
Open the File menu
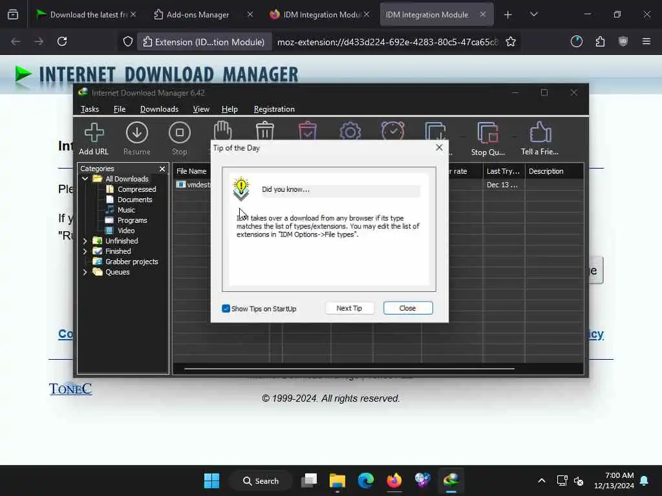pos(120,109)
